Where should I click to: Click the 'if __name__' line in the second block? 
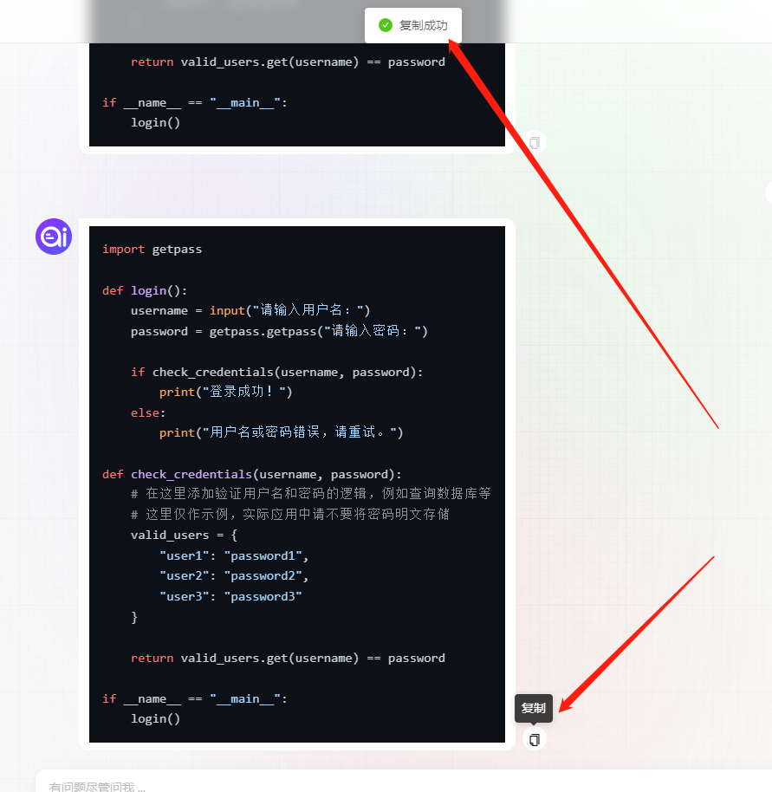195,699
